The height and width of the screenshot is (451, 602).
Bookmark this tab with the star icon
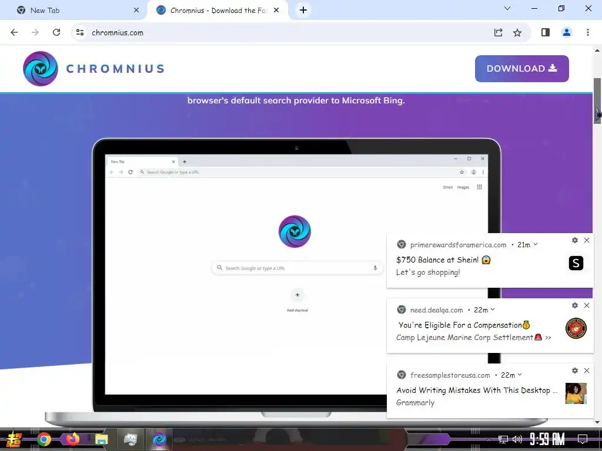(x=517, y=33)
